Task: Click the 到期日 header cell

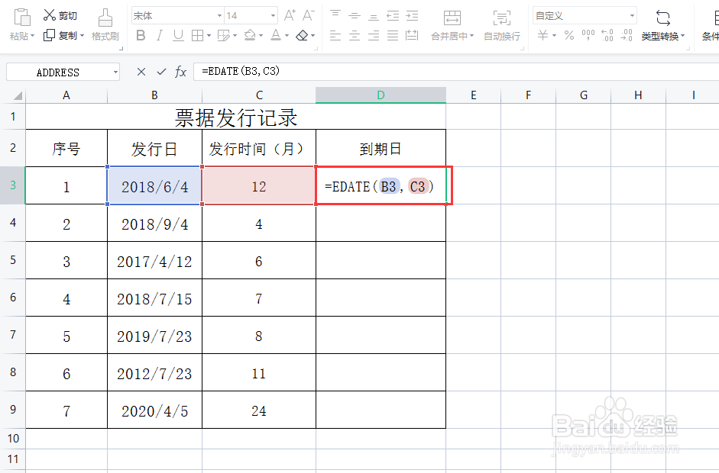Action: tap(381, 148)
